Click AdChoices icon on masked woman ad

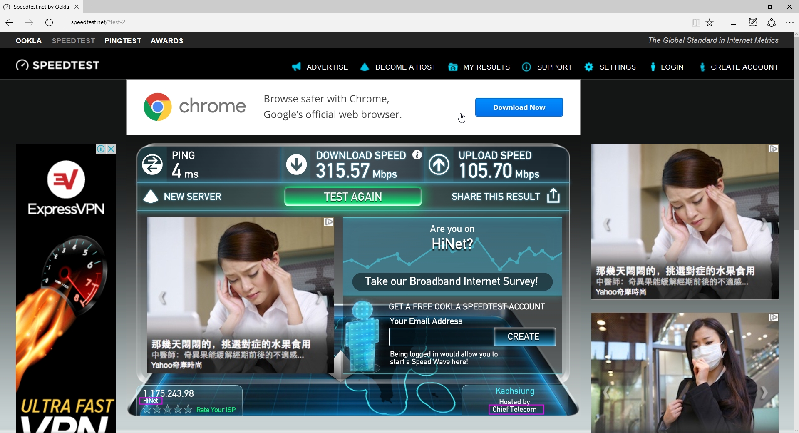click(x=773, y=317)
